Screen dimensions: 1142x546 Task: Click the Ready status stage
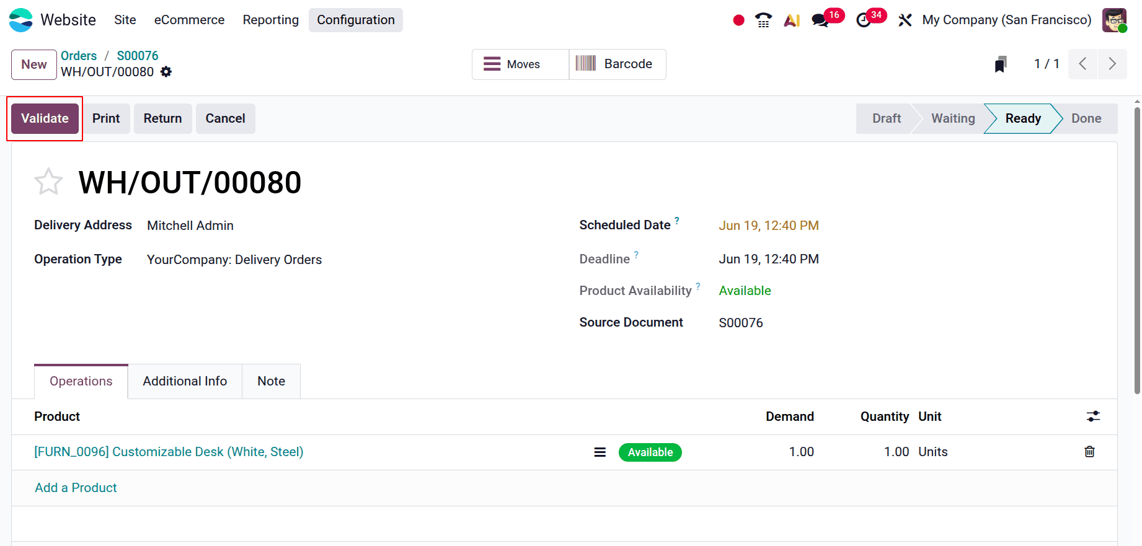coord(1023,118)
